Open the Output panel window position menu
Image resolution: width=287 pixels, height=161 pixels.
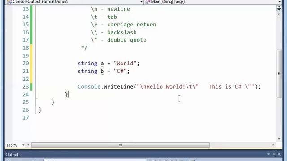[x=268, y=154]
